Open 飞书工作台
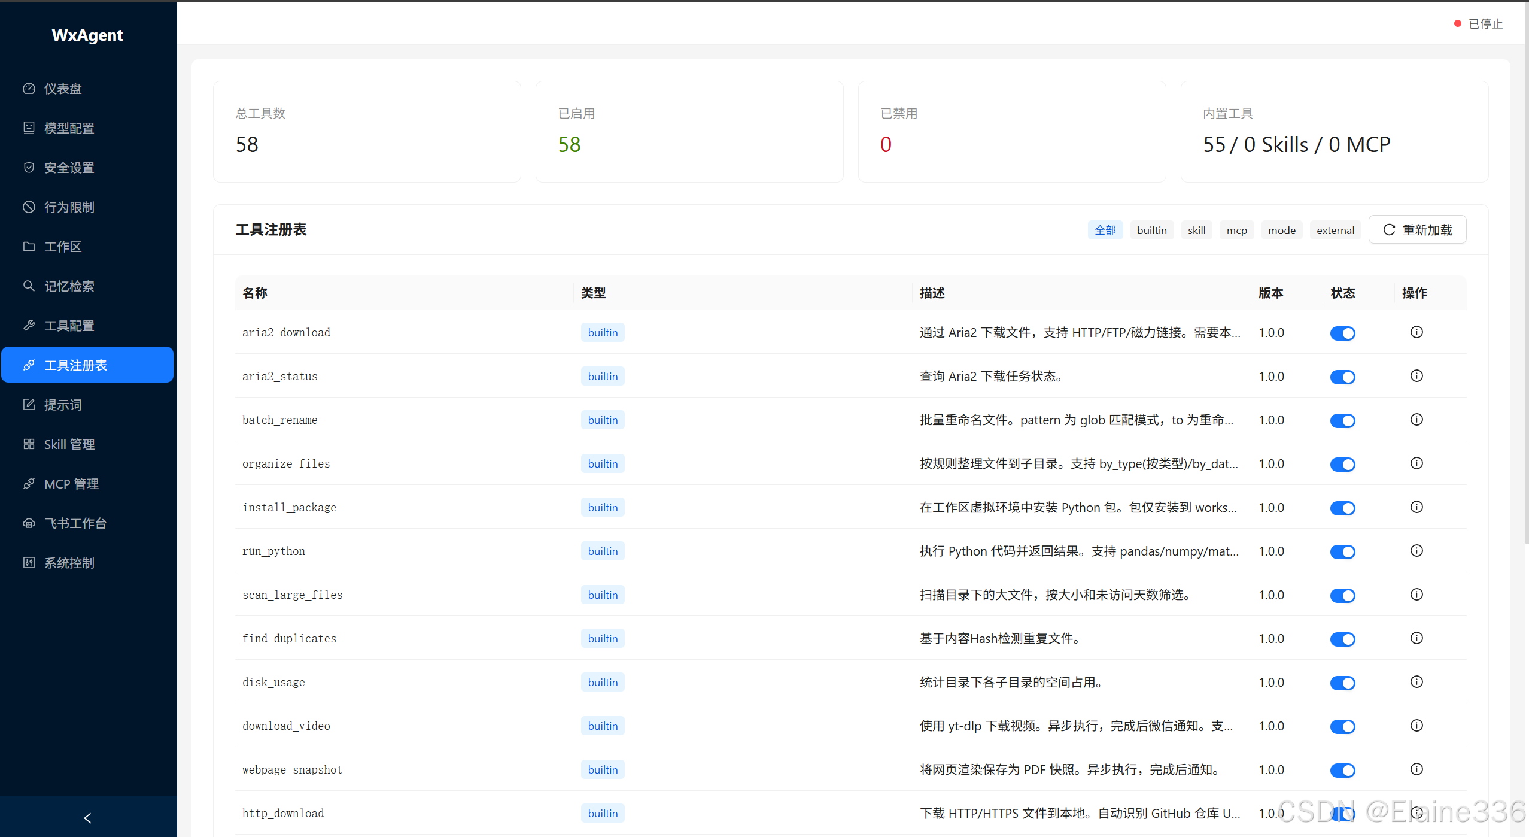This screenshot has height=837, width=1529. [87, 523]
